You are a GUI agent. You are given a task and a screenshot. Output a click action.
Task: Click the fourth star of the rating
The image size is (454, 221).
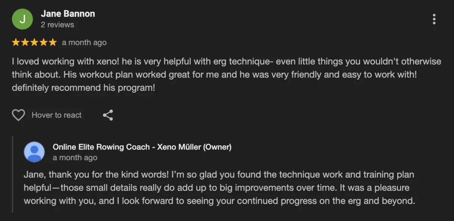(x=43, y=42)
